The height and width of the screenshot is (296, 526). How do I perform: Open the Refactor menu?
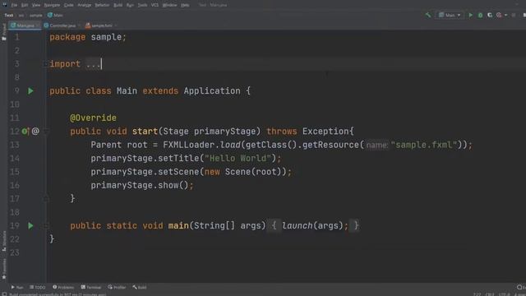(x=102, y=5)
